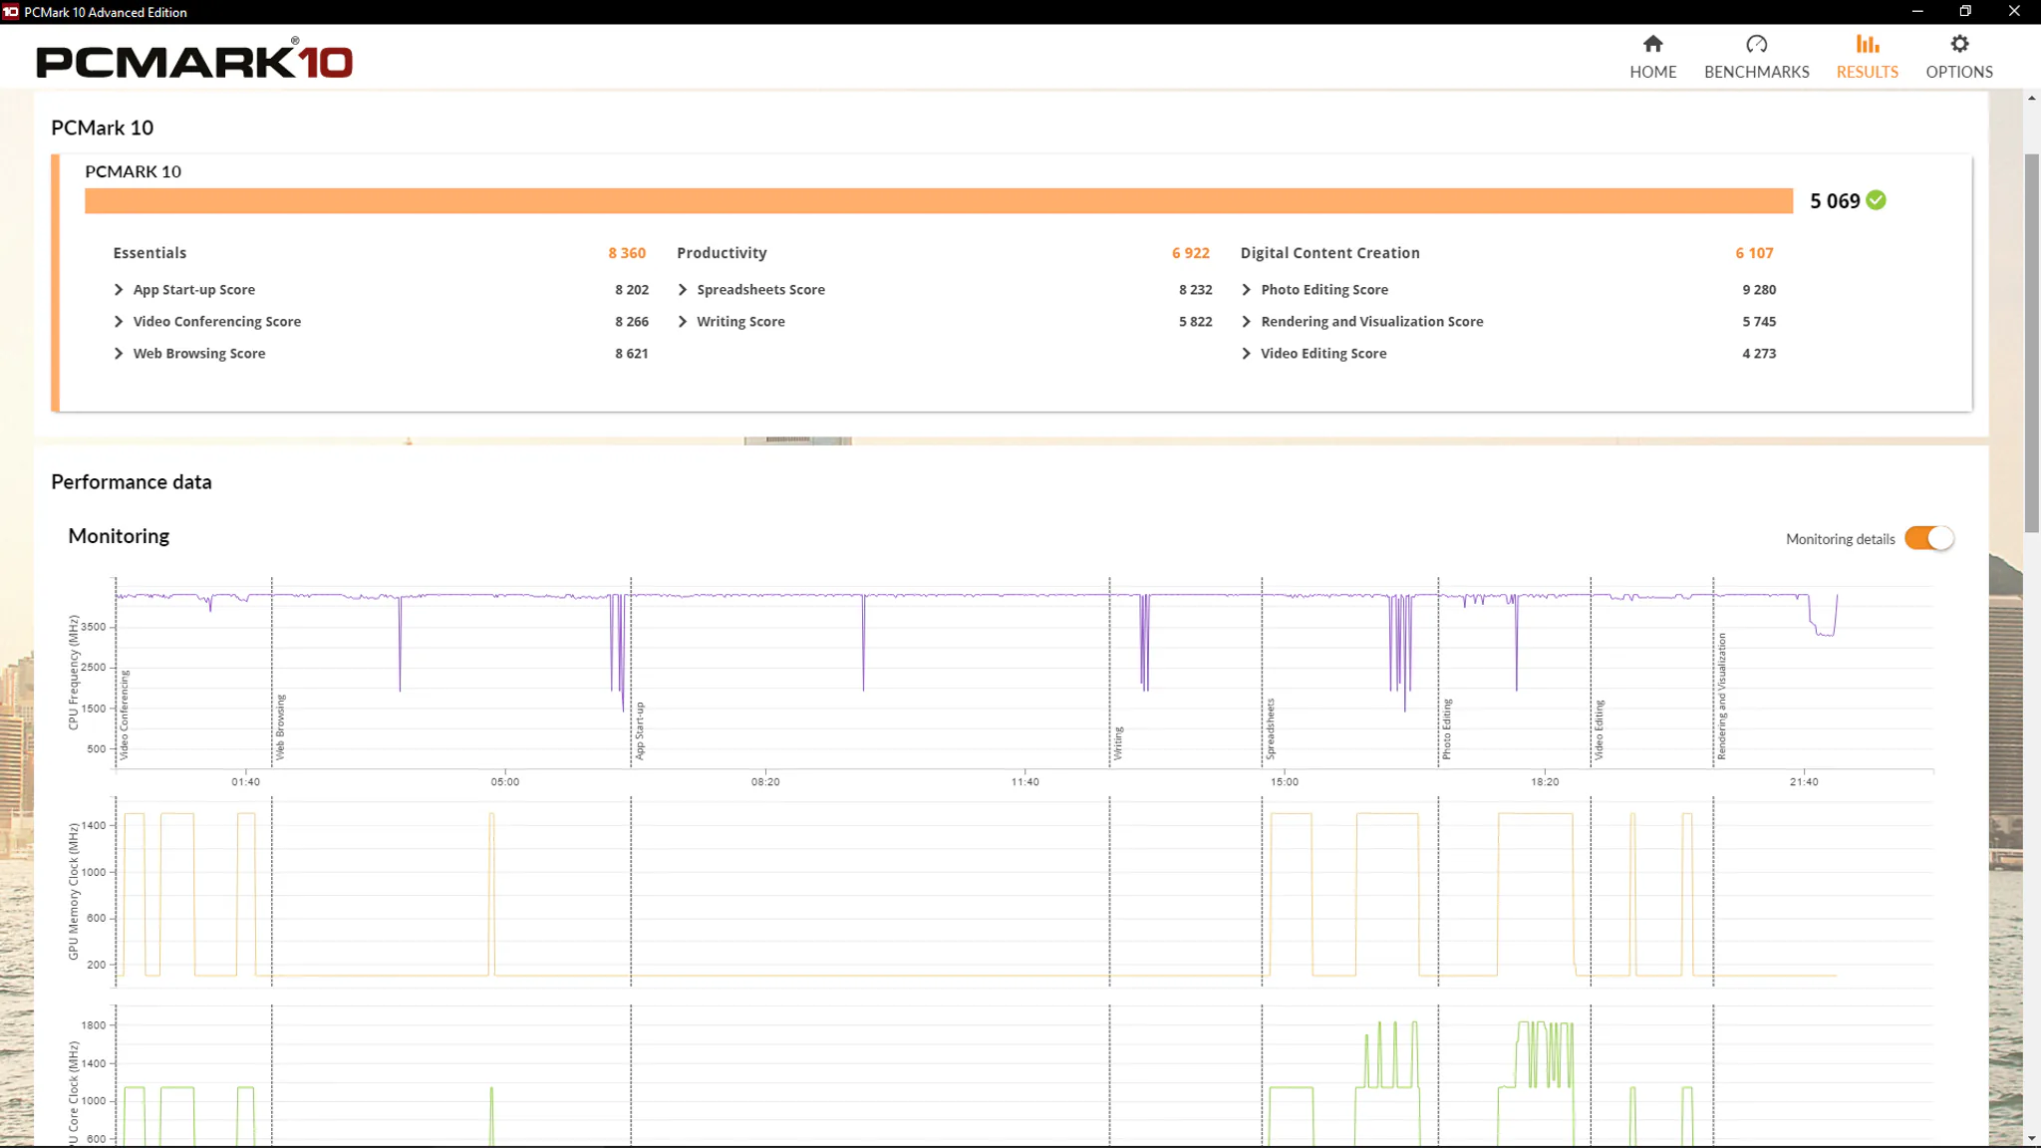
Task: Click the Video Conferencing Score label
Action: [x=217, y=322]
